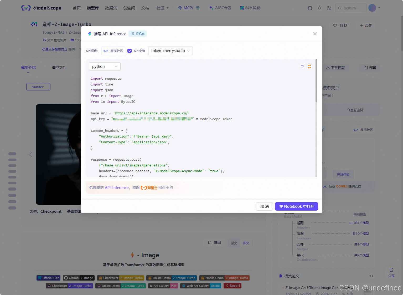Open the 共19个模型 finetunes link
Viewport: 403px width, 295px height.
coord(360,234)
